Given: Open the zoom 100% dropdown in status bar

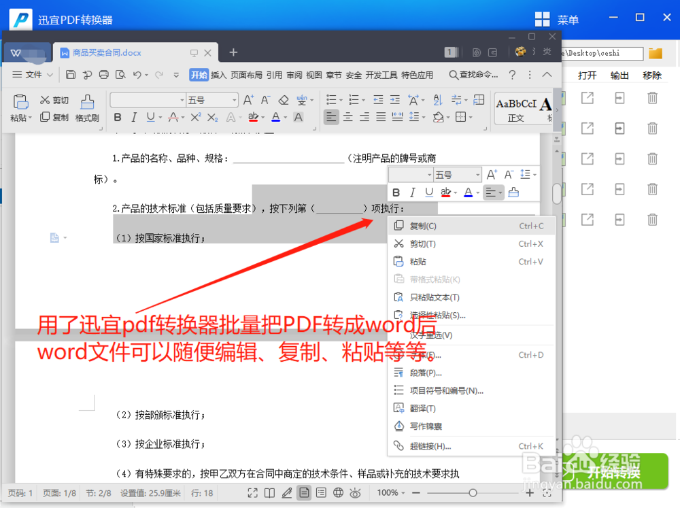Looking at the screenshot, I should point(403,493).
